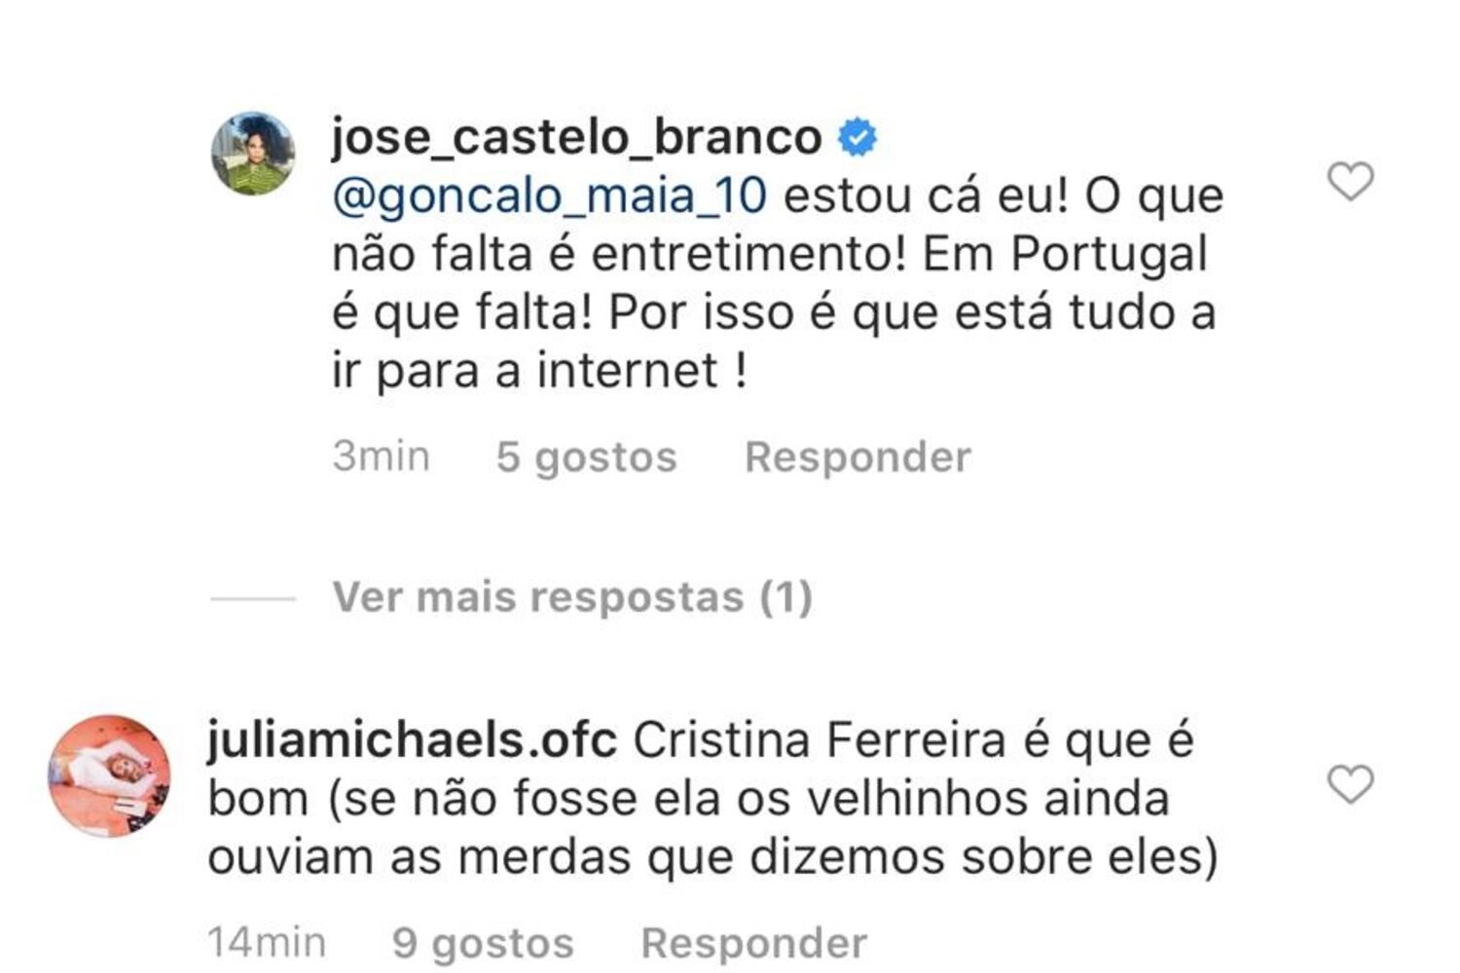Image resolution: width=1460 pixels, height=973 pixels.
Task: Expand Ver mais respostas (1)
Action: (572, 596)
